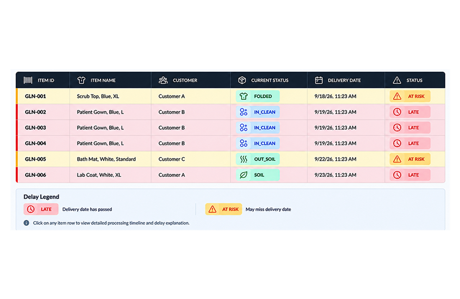Click the steam icon in OUT_SOIL badge
Viewport: 460px width, 299px height.
point(243,159)
